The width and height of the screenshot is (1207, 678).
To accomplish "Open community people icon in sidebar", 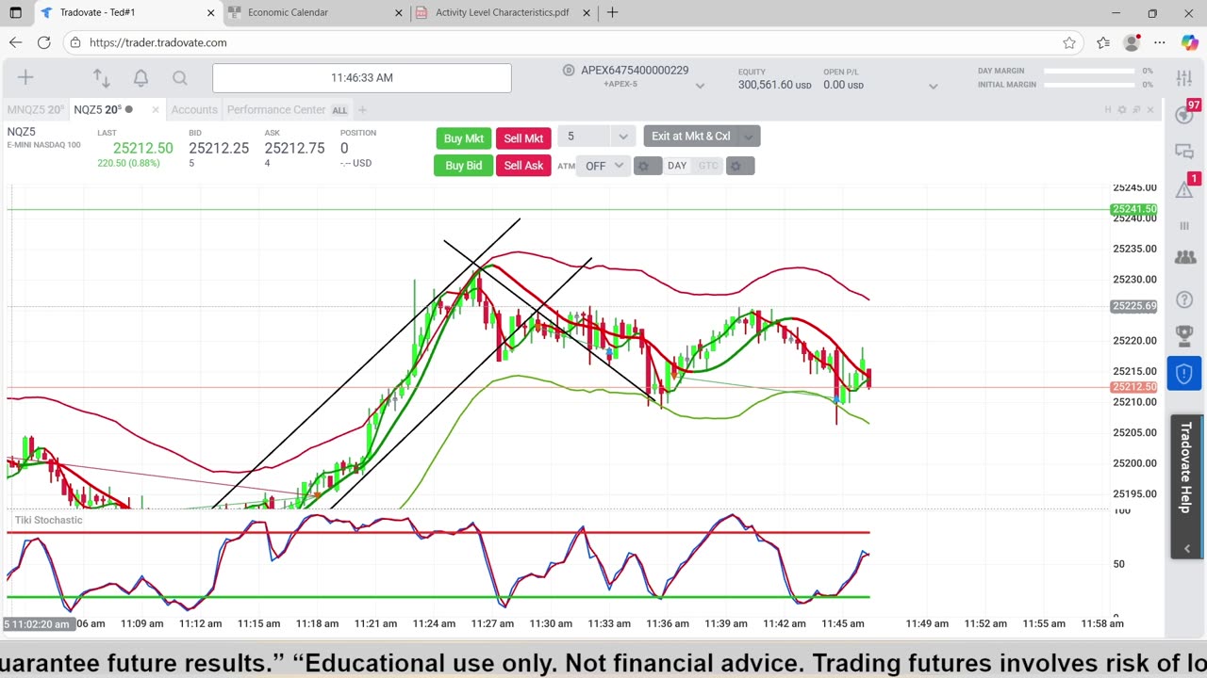I will (x=1184, y=256).
